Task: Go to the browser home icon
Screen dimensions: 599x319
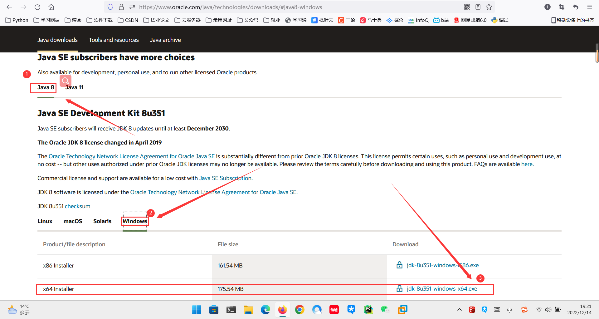Action: point(51,7)
